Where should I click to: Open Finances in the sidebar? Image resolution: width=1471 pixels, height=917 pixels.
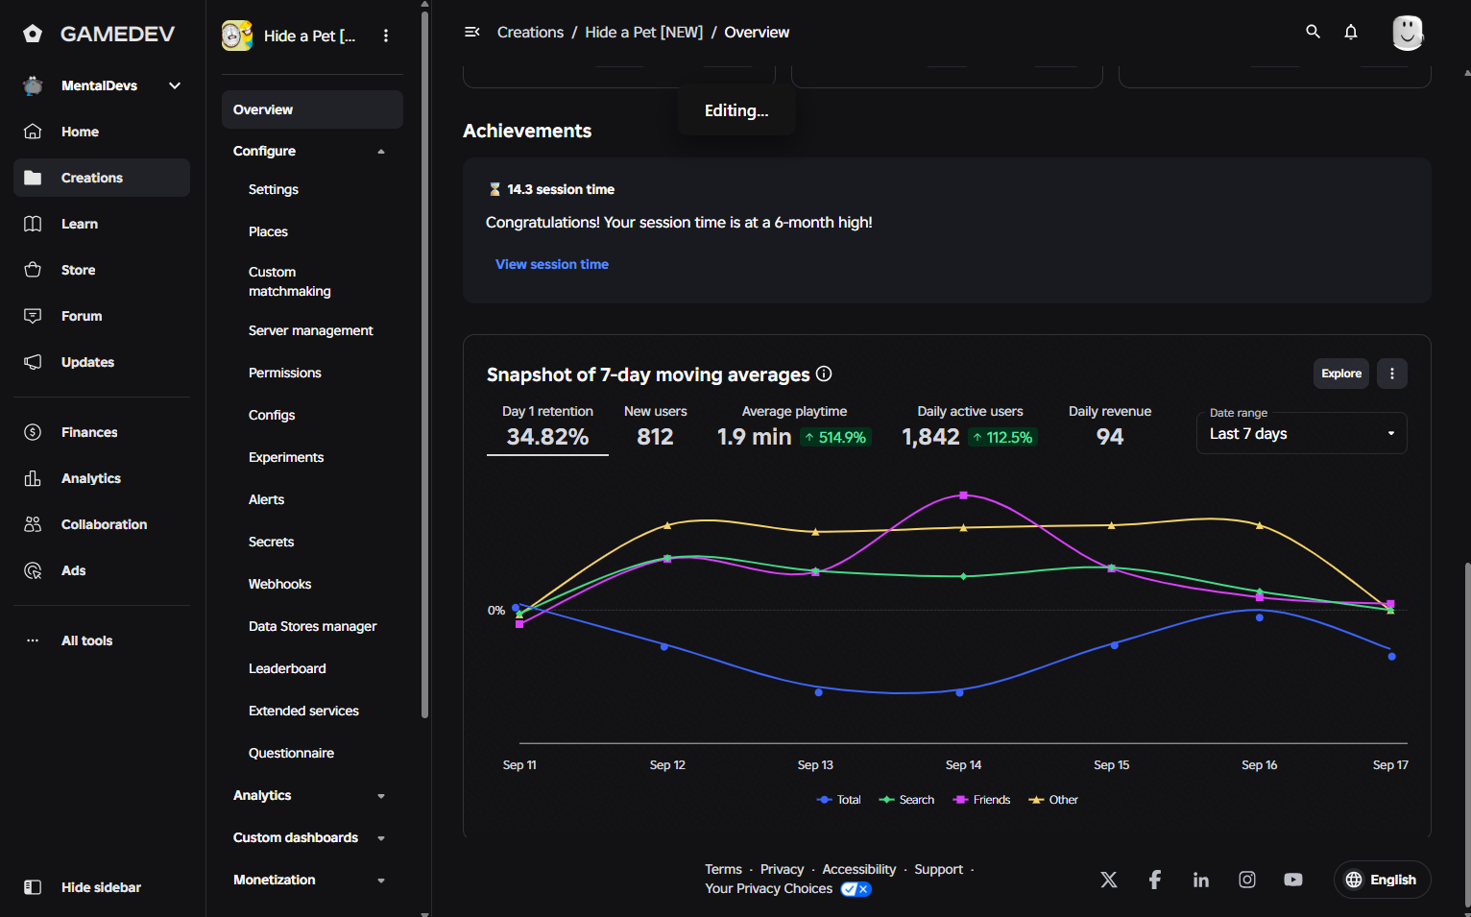point(102,432)
